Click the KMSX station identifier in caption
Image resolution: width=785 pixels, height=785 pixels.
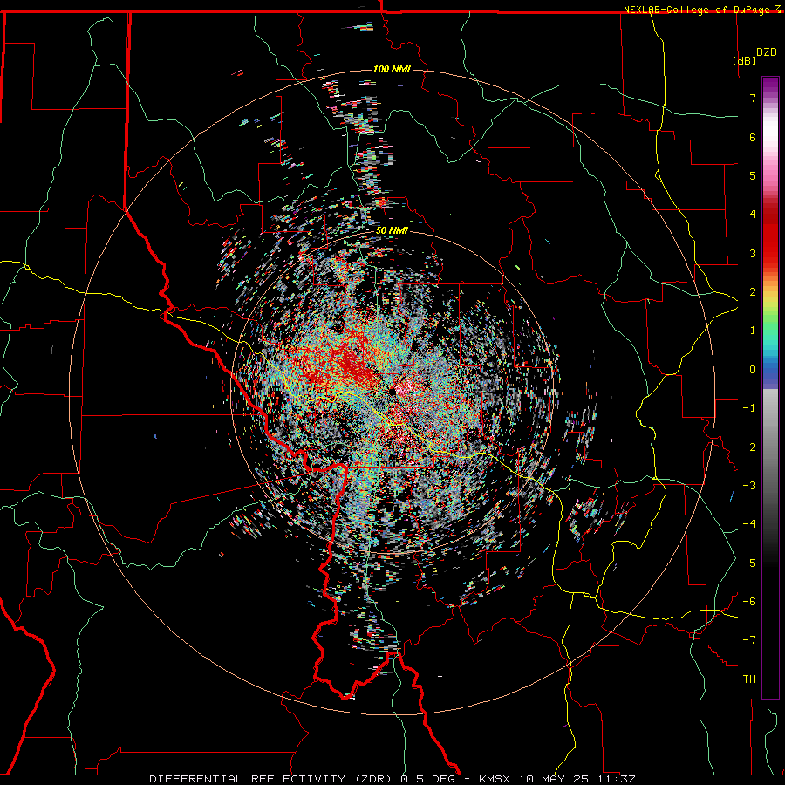(495, 779)
